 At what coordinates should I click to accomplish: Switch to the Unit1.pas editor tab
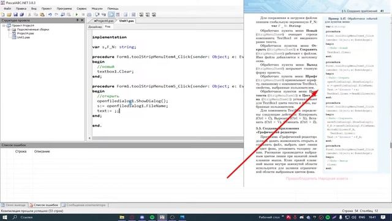[x=127, y=21]
